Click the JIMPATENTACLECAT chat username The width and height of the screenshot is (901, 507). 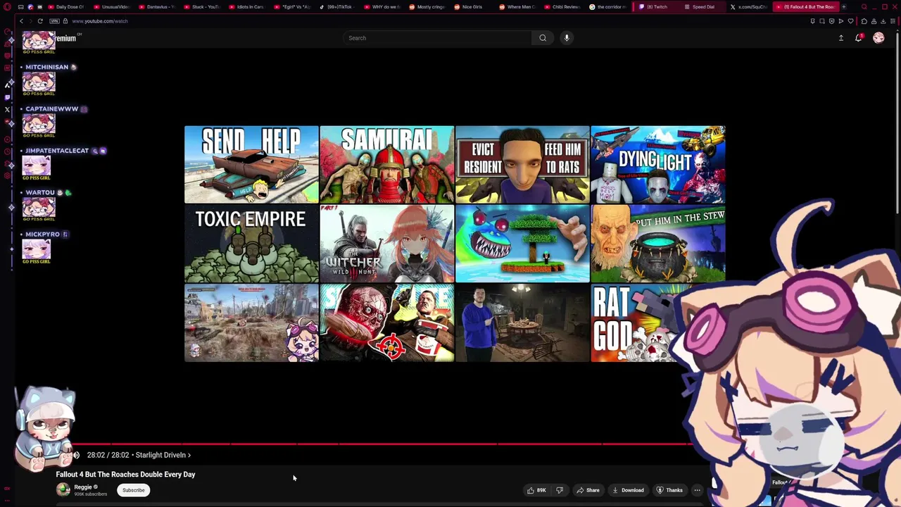(57, 151)
